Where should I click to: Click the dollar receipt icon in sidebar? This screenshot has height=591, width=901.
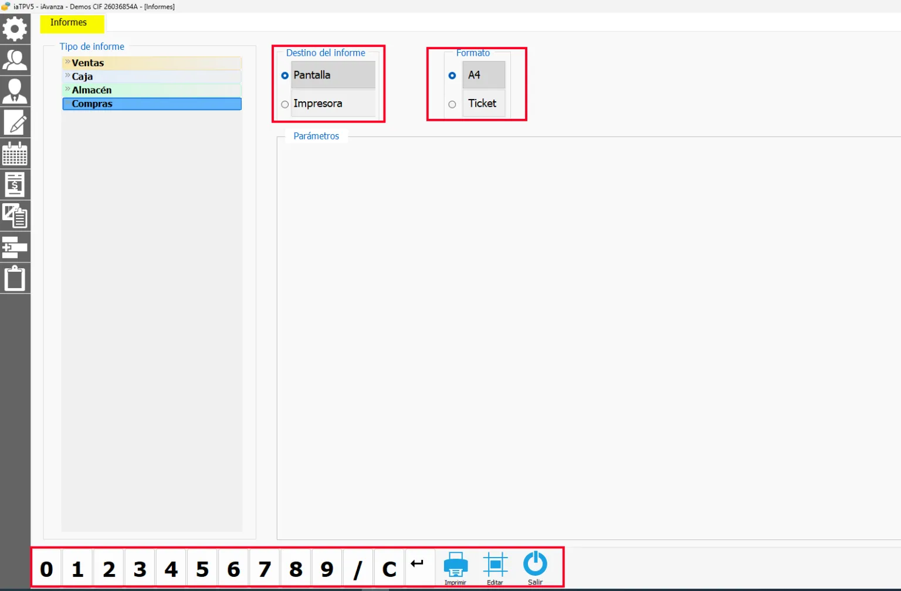[x=15, y=185]
